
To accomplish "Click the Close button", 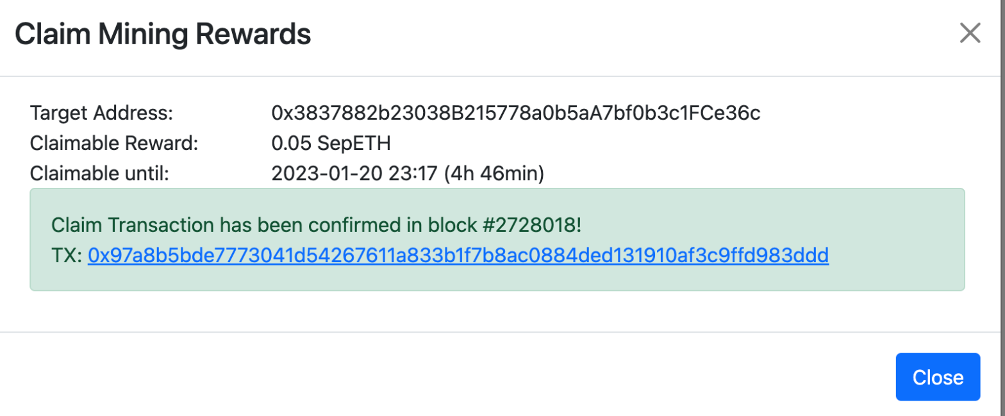I will tap(937, 377).
